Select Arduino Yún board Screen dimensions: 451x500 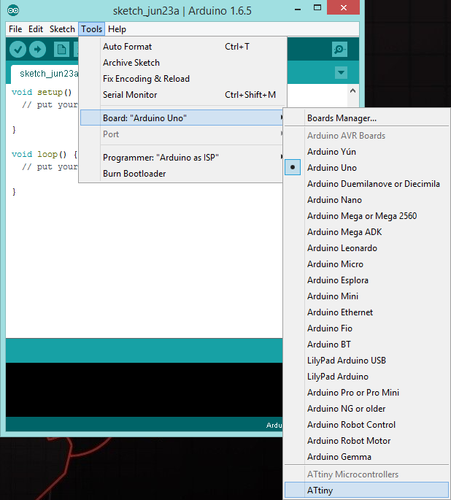pyautogui.click(x=366, y=152)
